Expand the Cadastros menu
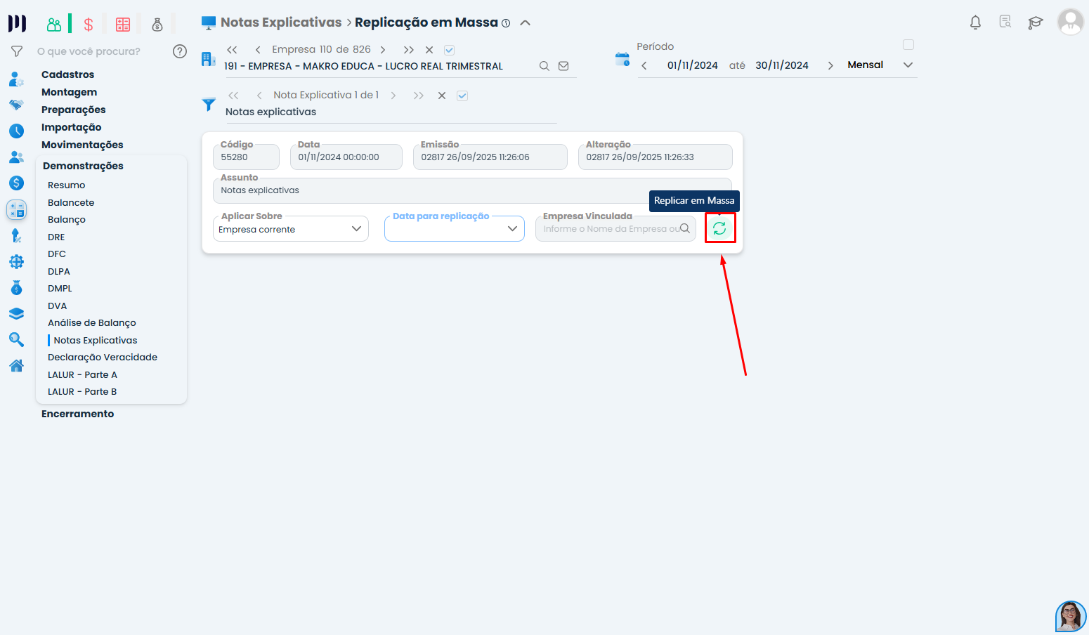The height and width of the screenshot is (635, 1089). coord(67,74)
